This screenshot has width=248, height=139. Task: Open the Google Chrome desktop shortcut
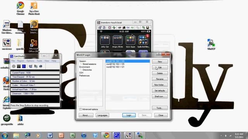(x=21, y=8)
